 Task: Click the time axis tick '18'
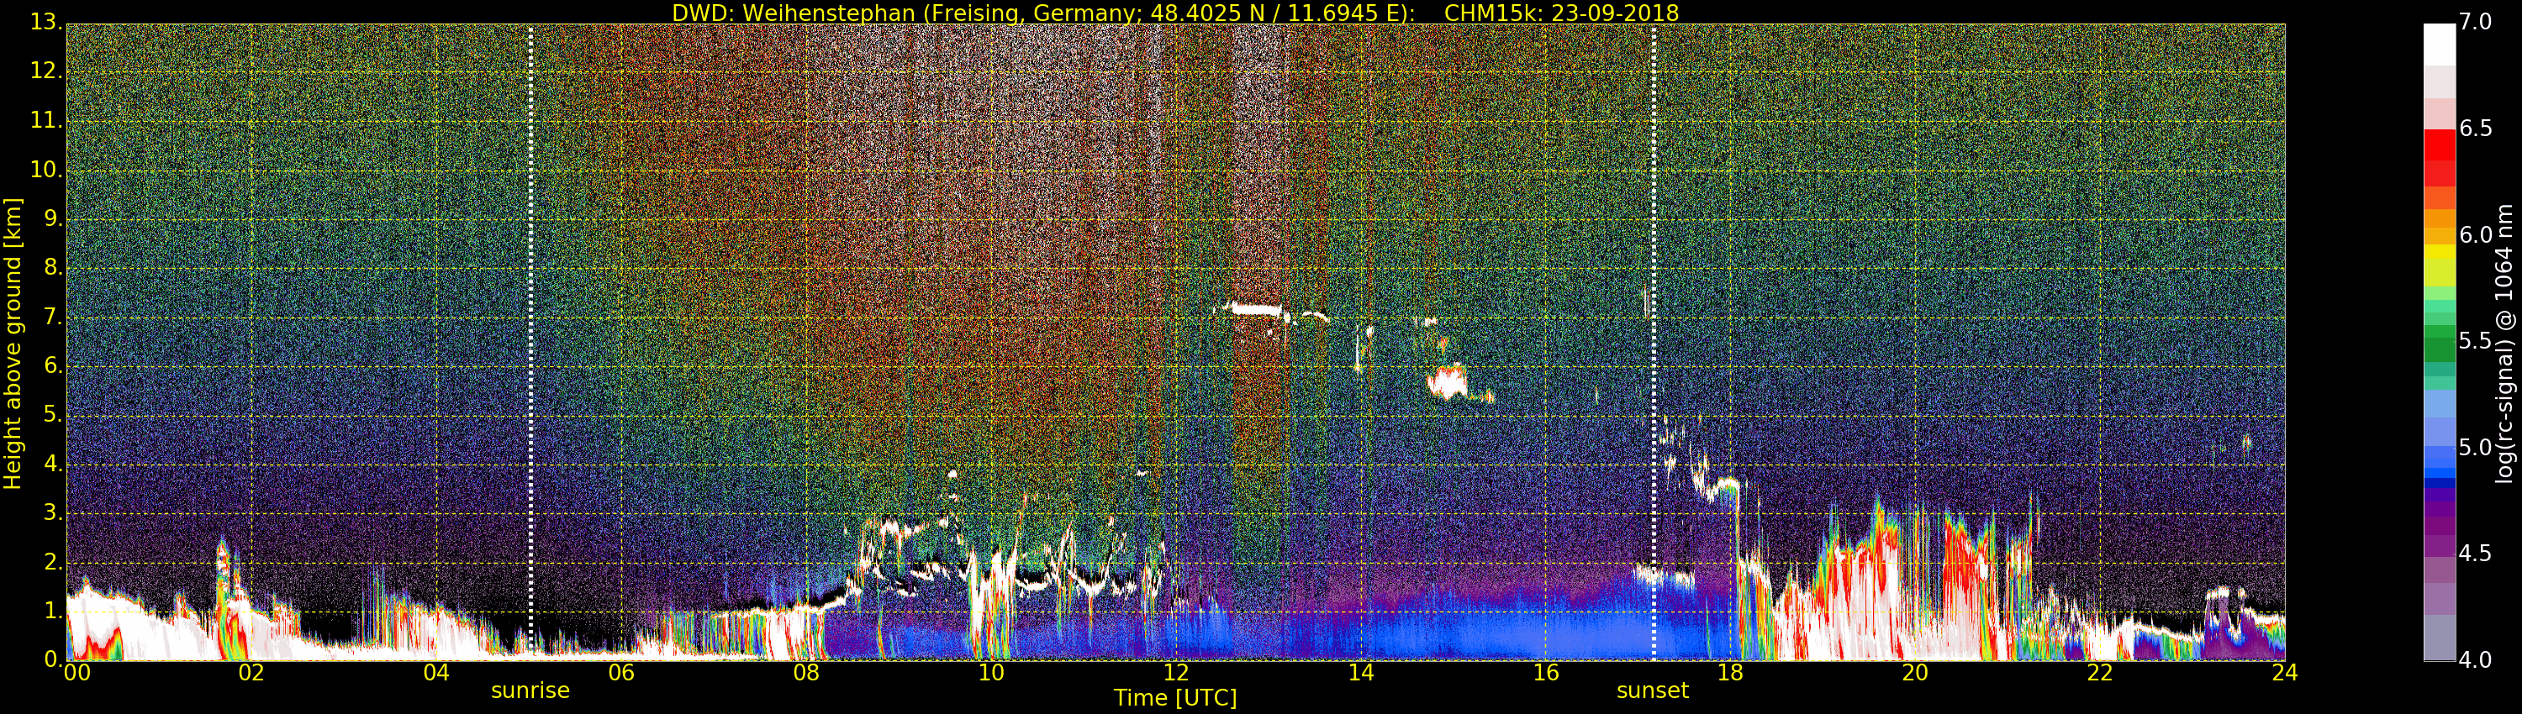[x=1731, y=673]
